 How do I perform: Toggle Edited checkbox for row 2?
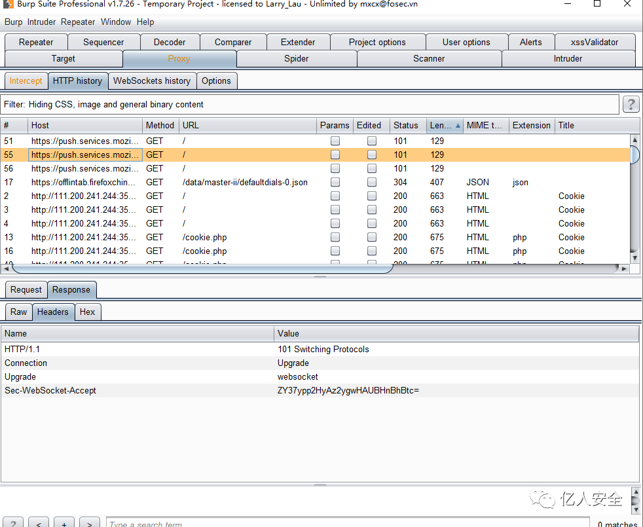click(372, 196)
